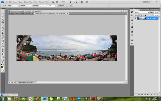This screenshot has width=161, height=101.
Task: Open the Normal blend mode dropdown
Action: point(142,12)
